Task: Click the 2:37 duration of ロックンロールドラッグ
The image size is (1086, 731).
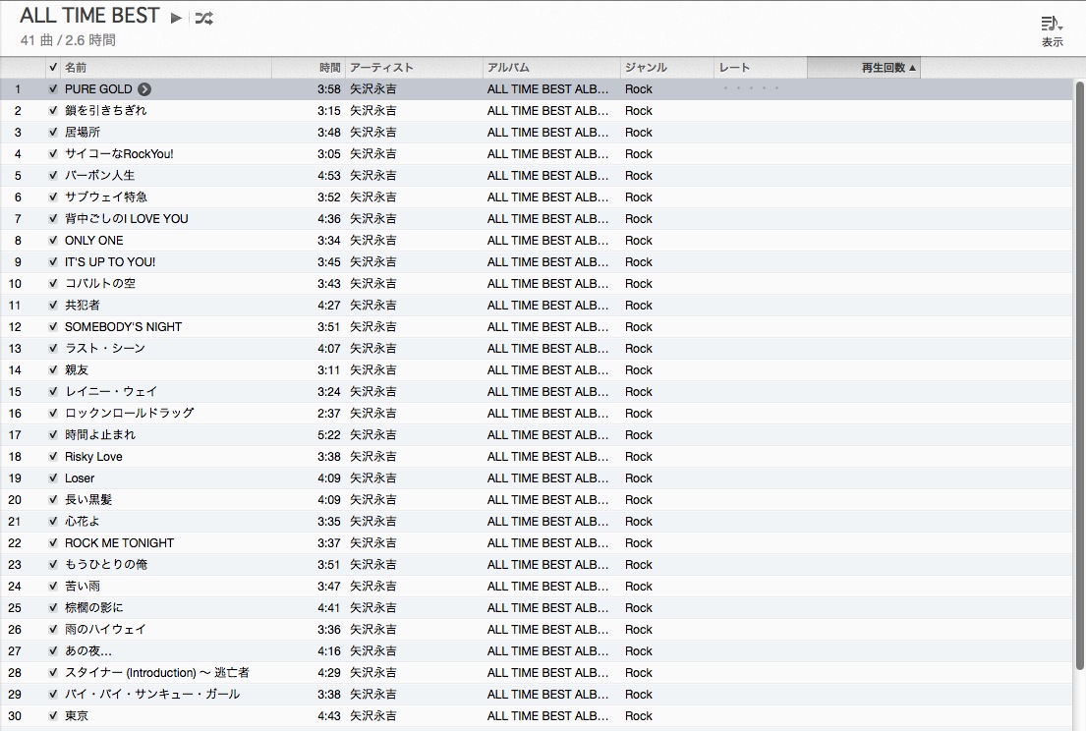Action: point(329,414)
